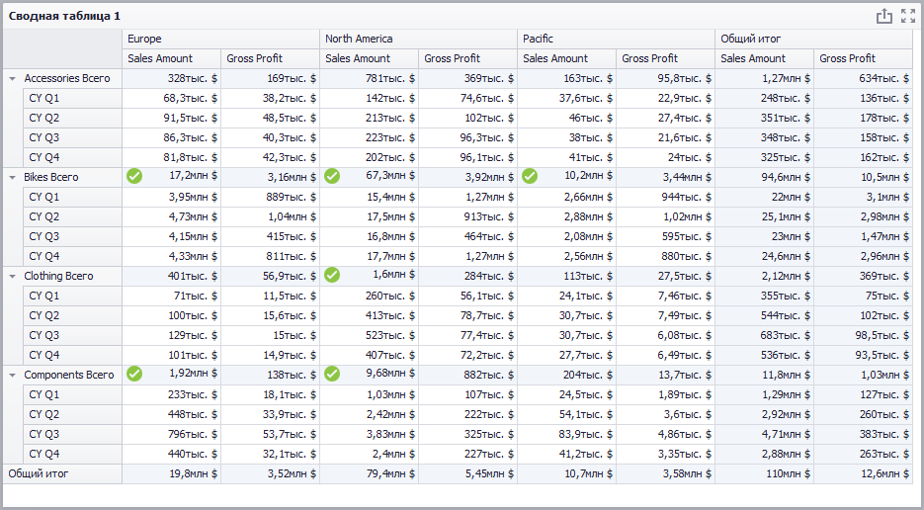Select CY Q4 row under Bikes
The width and height of the screenshot is (924, 510).
(72, 256)
